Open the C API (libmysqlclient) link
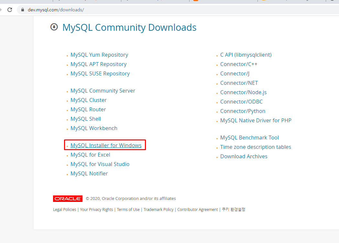The height and width of the screenshot is (243, 339). click(246, 55)
